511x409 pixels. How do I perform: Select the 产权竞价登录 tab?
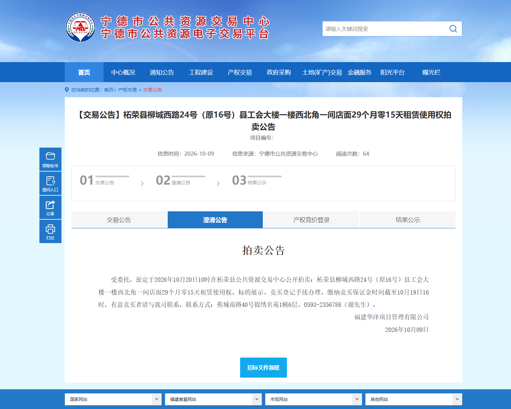point(311,220)
